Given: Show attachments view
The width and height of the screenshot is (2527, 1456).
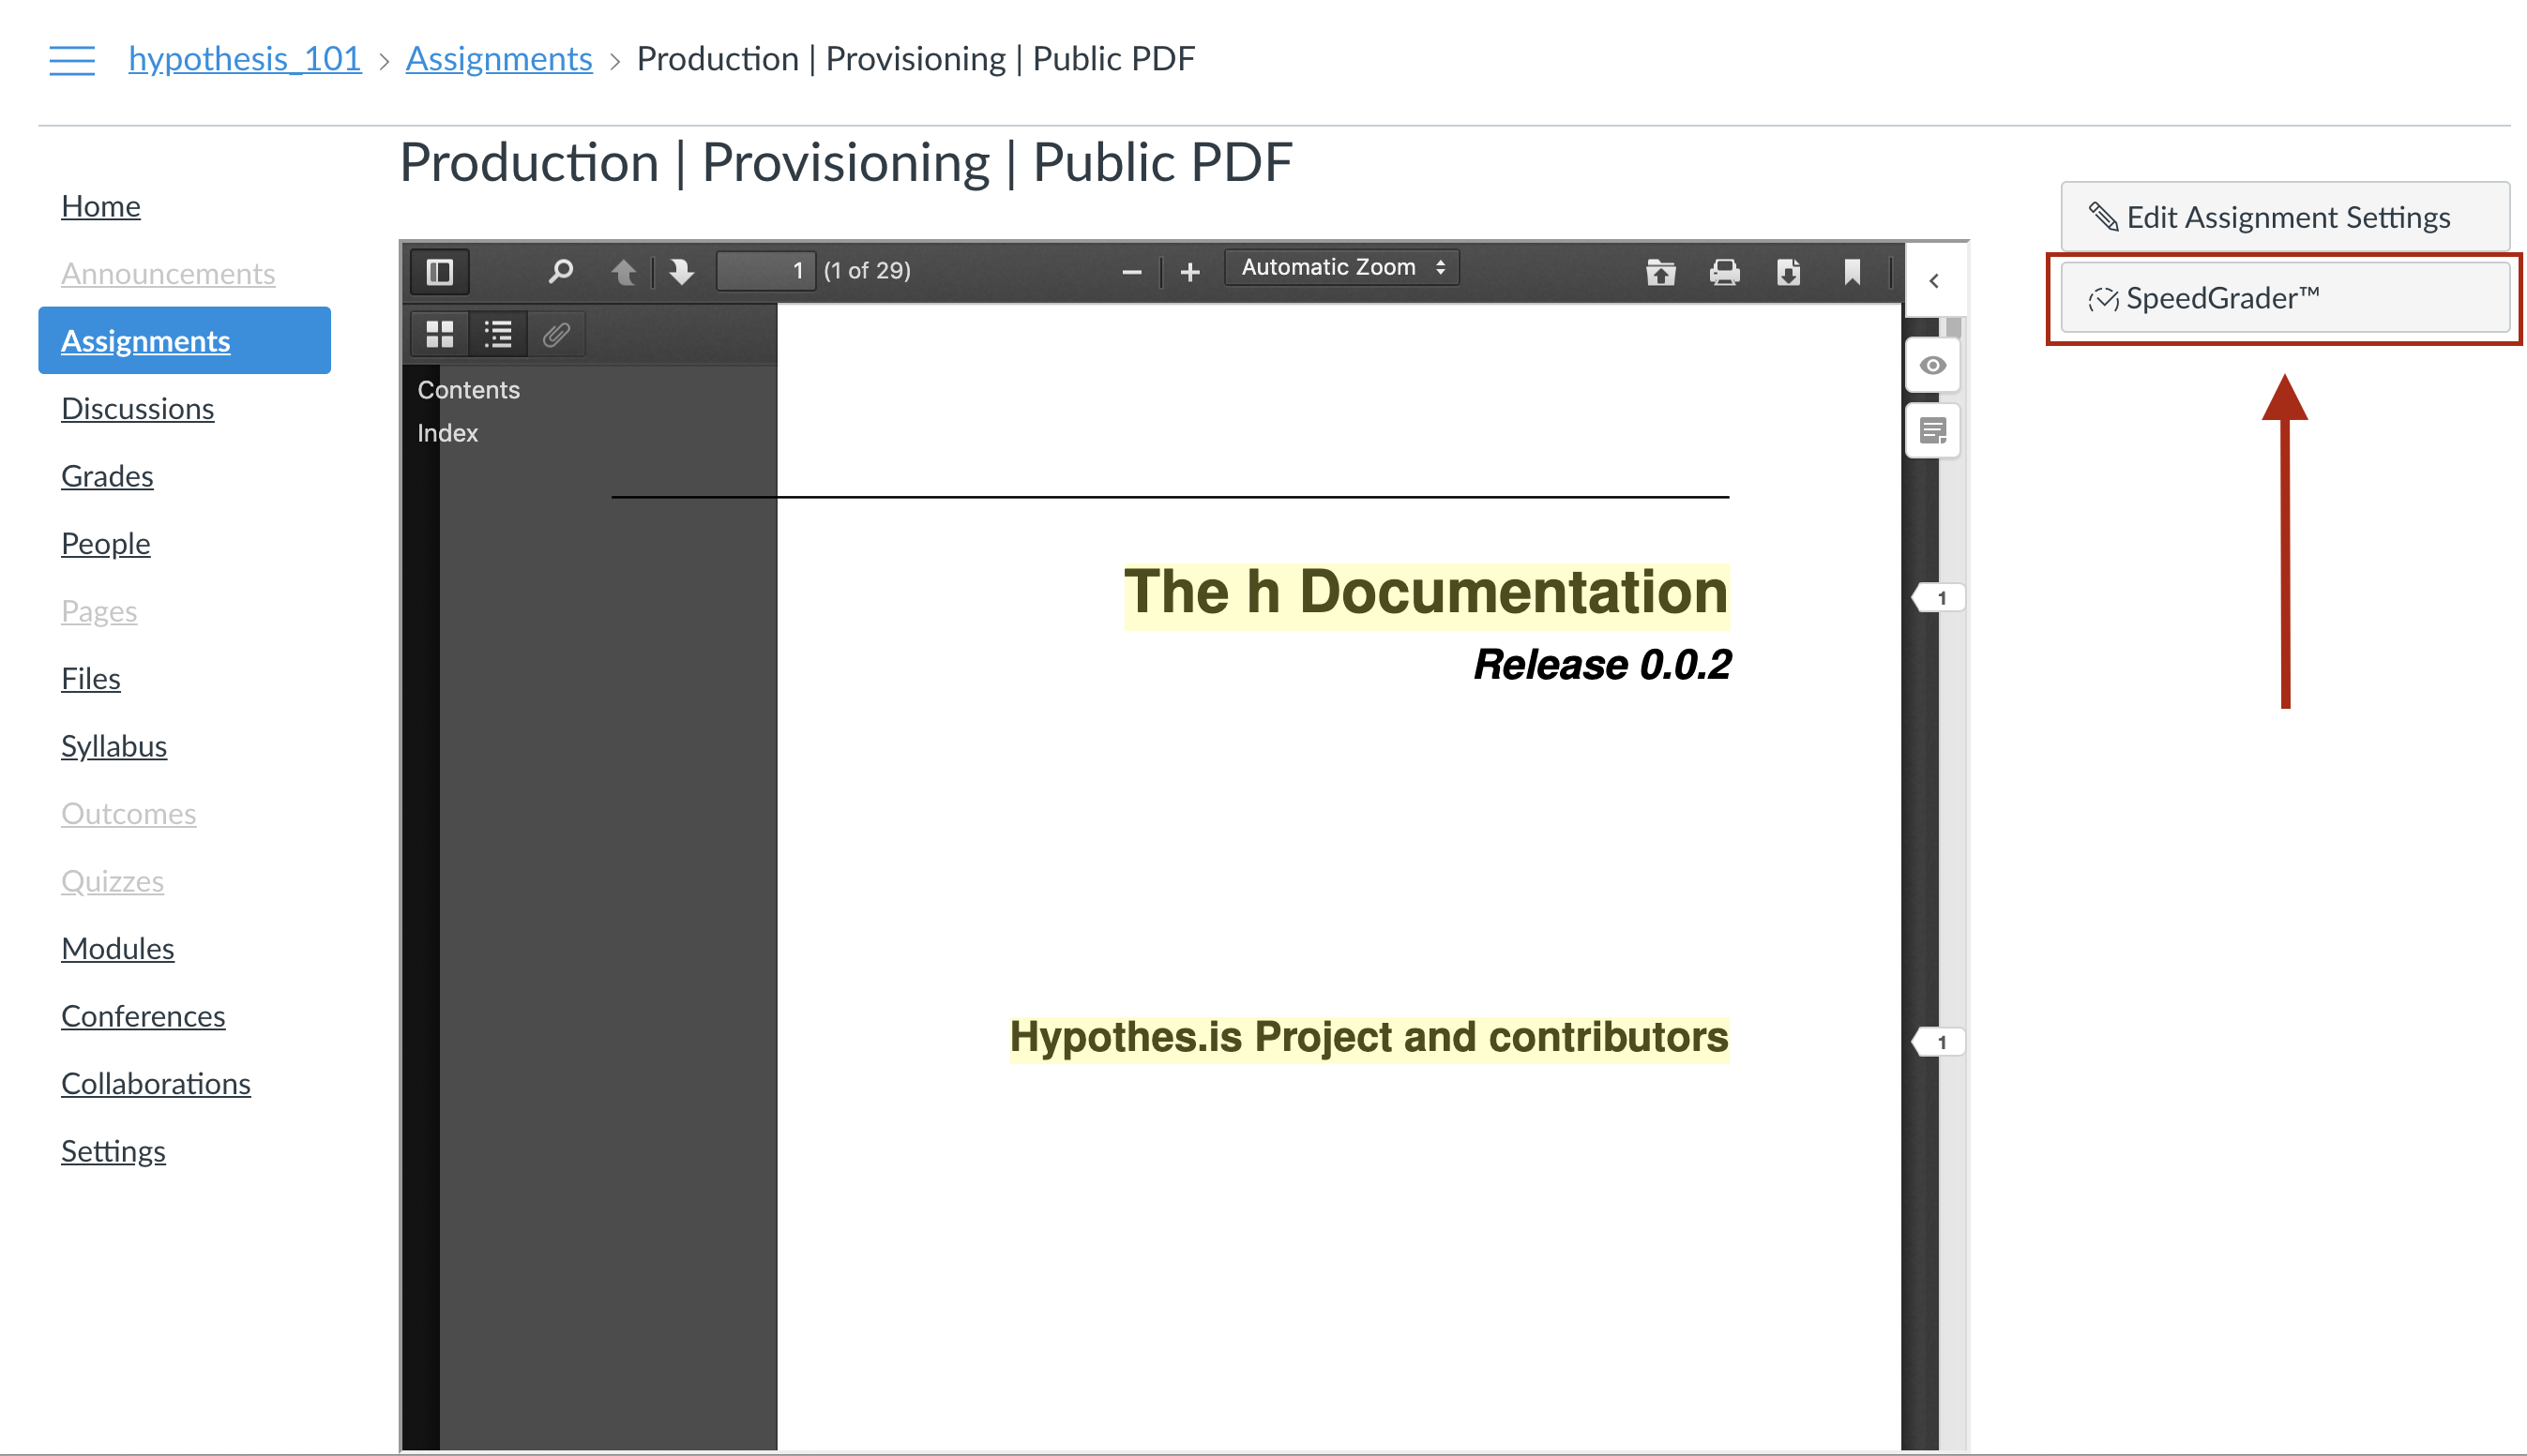Looking at the screenshot, I should (x=556, y=334).
